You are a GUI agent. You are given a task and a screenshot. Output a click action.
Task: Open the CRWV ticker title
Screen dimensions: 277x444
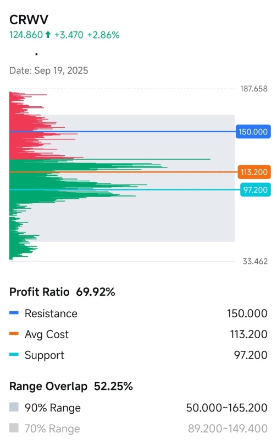(29, 20)
